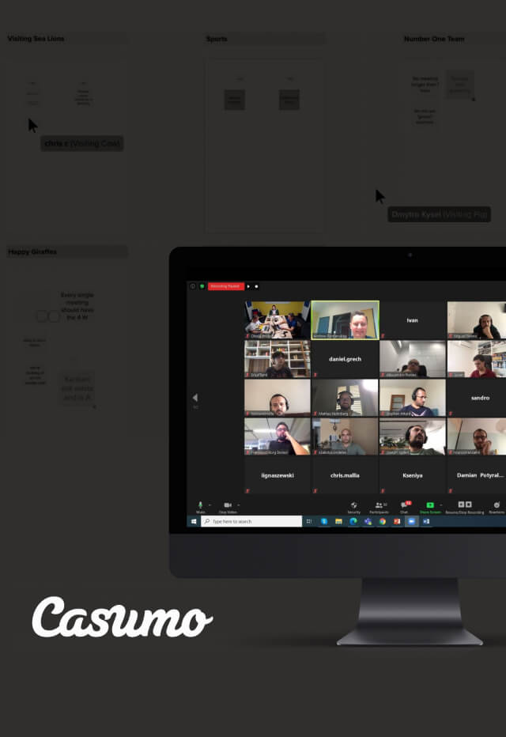This screenshot has height=737, width=506.
Task: Click the green encryption shield icon
Action: [202, 286]
